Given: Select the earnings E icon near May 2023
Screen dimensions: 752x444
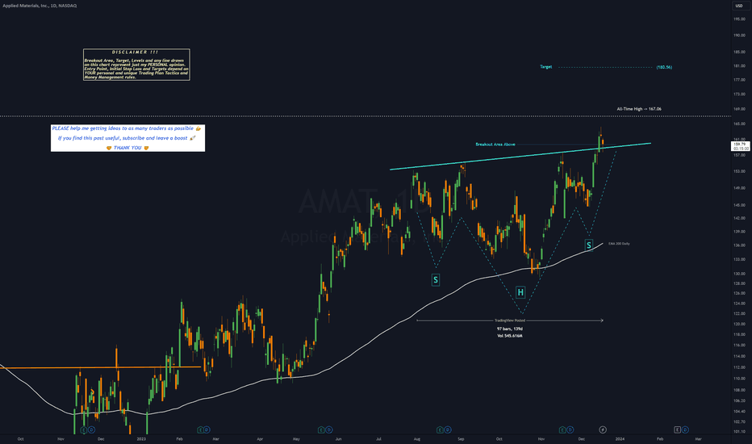Looking at the screenshot, I should 322,429.
